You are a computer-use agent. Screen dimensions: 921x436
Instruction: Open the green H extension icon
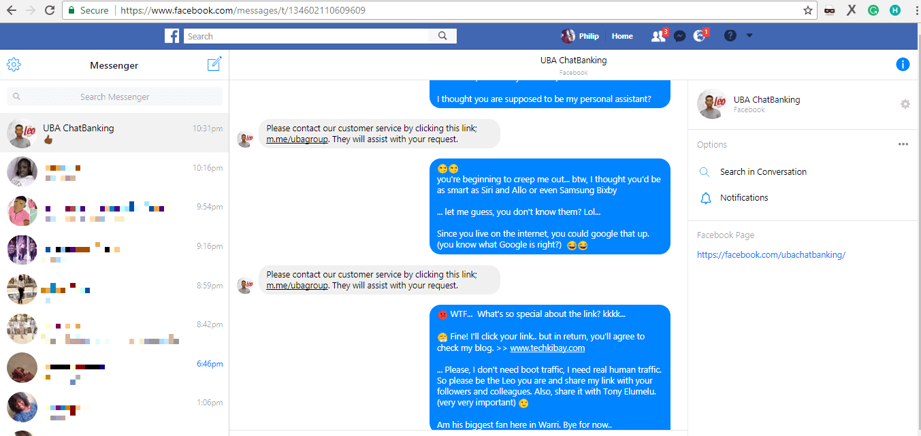tap(895, 10)
